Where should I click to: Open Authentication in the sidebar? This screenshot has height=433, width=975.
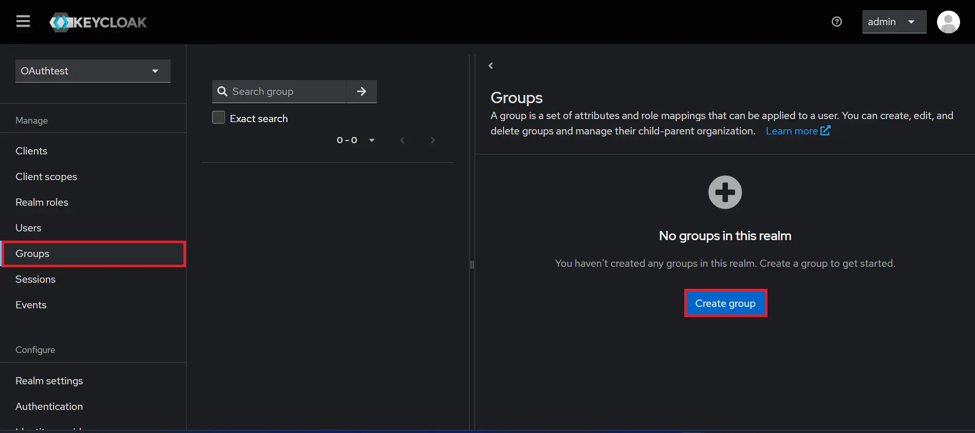[93, 406]
